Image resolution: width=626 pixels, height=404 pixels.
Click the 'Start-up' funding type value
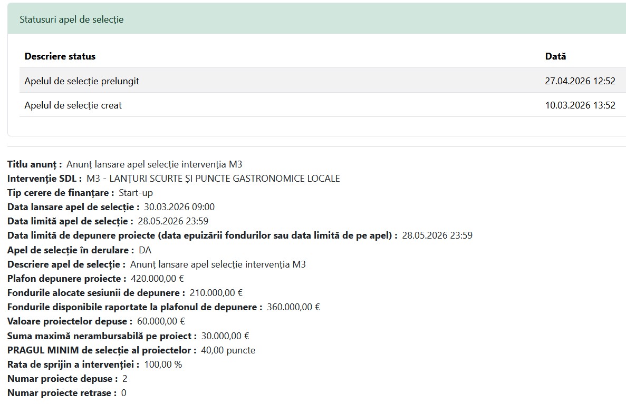coord(136,193)
